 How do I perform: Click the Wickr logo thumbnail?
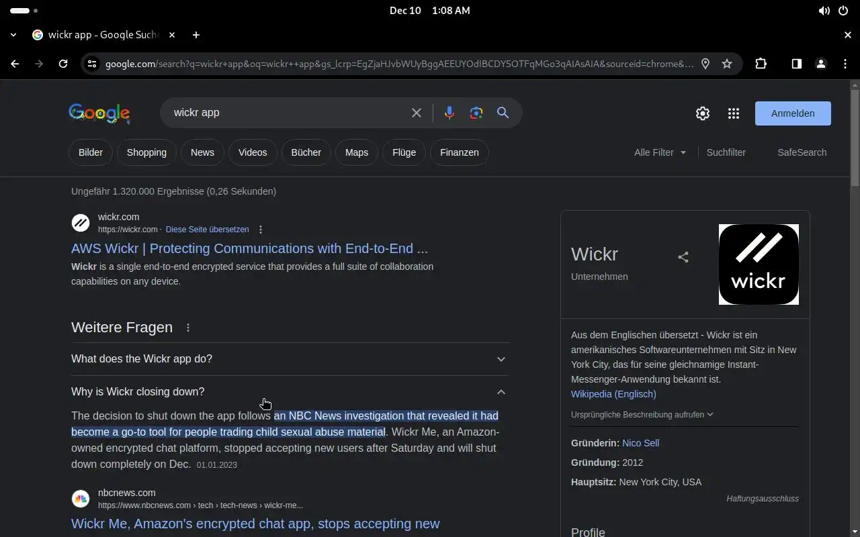pyautogui.click(x=759, y=264)
